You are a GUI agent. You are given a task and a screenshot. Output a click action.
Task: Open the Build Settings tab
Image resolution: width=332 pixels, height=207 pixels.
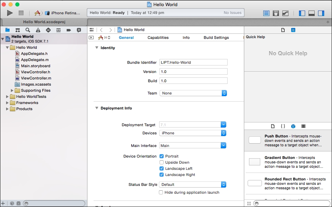216,38
